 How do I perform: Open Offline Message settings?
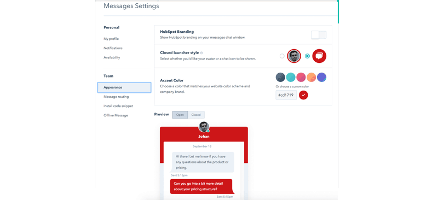[116, 115]
